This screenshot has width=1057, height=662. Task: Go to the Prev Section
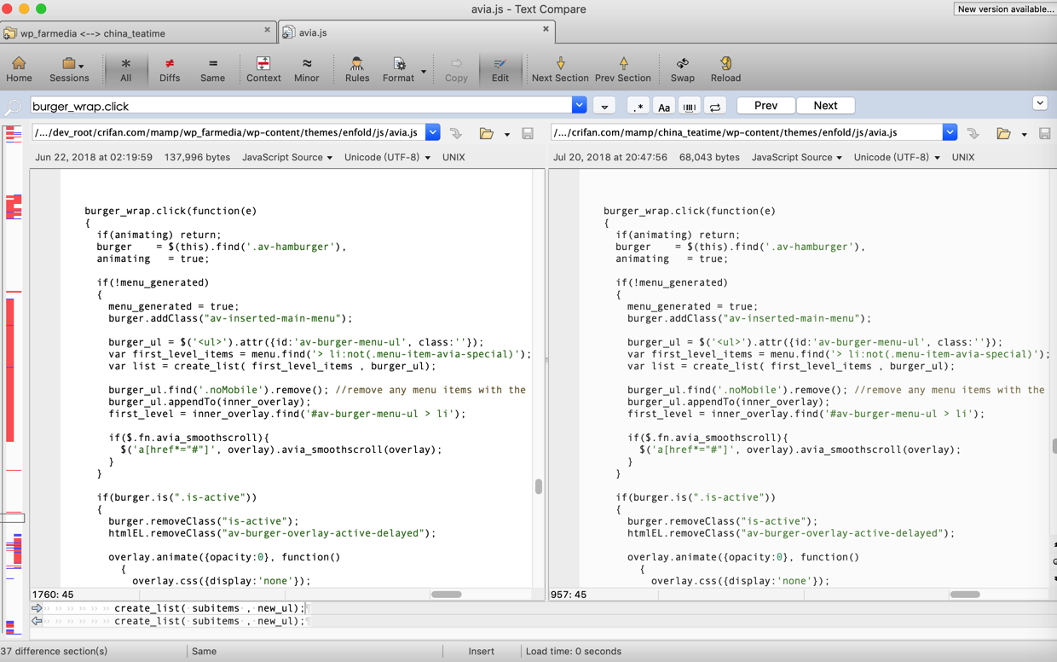(622, 68)
